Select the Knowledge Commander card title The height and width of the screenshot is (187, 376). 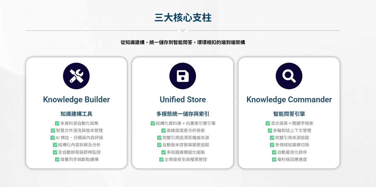(x=289, y=100)
